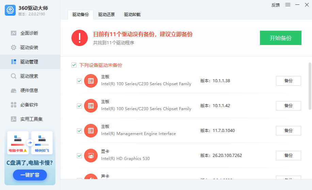Click the version number 2.0.0.2190 text
This screenshot has width=312, height=190.
coord(37,14)
